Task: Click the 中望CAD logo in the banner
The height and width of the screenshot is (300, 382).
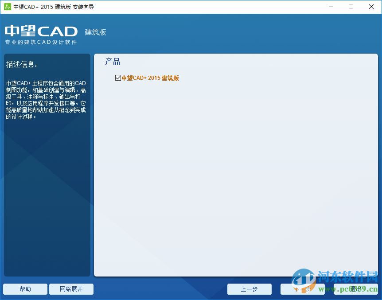Action: pyautogui.click(x=41, y=31)
